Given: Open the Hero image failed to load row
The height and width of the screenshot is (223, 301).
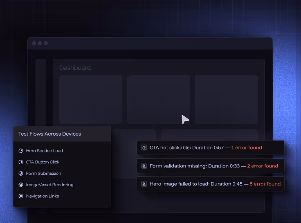Looking at the screenshot, I should click(x=210, y=184).
